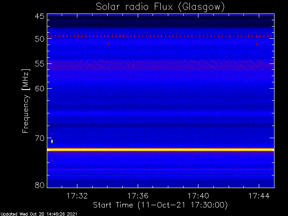Click the 'Start Time (11-Oct-21 17:30:00)' label
This screenshot has height=216, width=288.
pyautogui.click(x=160, y=205)
